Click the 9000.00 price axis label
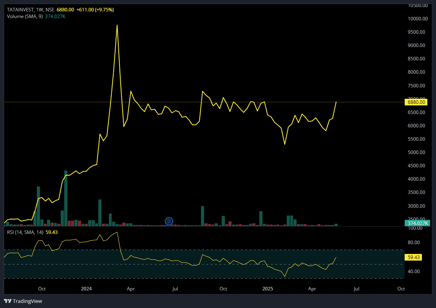 [416, 45]
